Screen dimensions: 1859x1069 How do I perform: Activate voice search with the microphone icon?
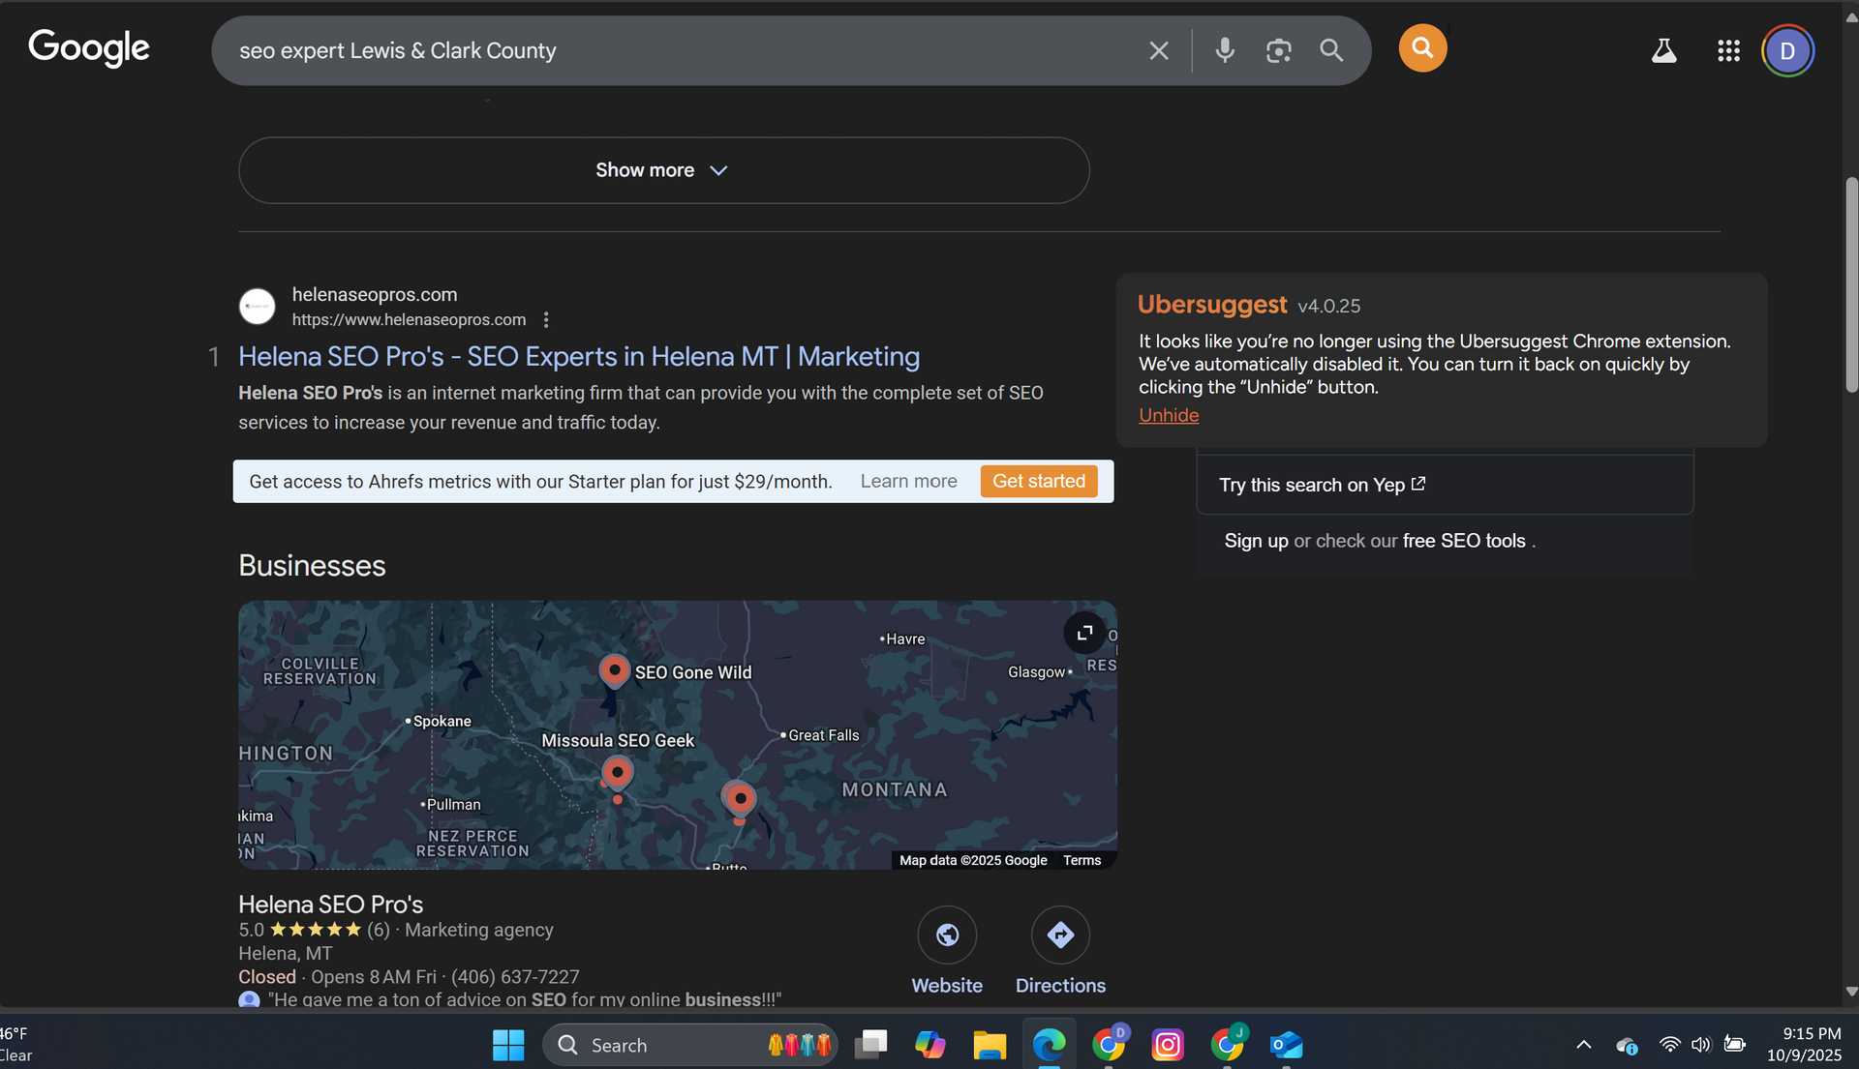pyautogui.click(x=1225, y=50)
